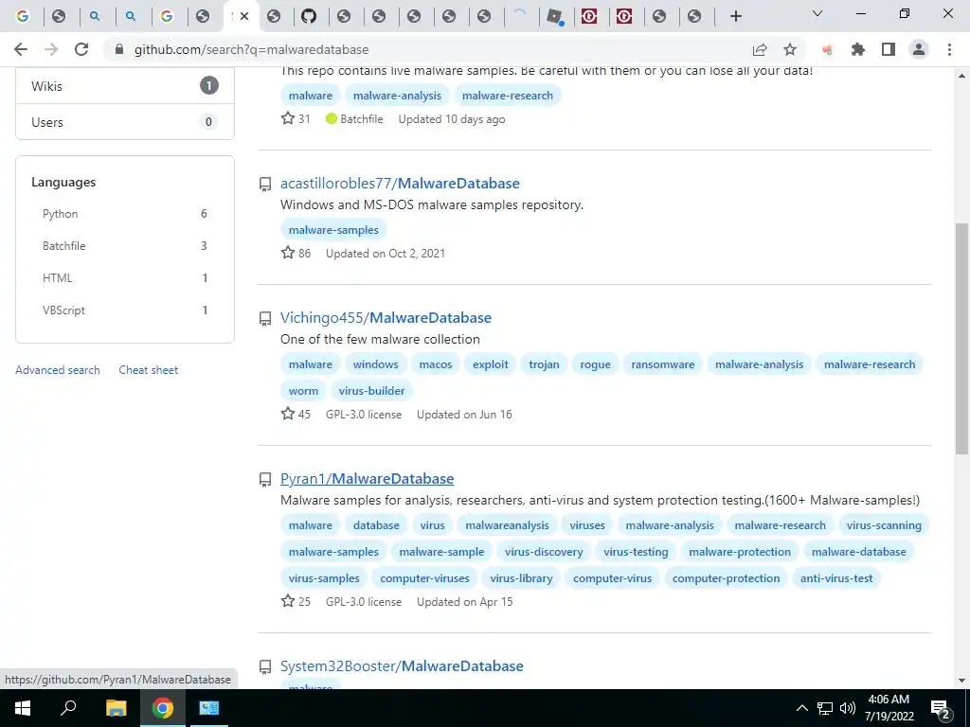Click the database topic tag
Image resolution: width=970 pixels, height=727 pixels.
pos(376,524)
